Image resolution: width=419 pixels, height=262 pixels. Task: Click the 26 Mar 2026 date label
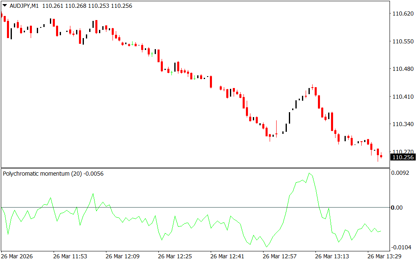pyautogui.click(x=16, y=256)
